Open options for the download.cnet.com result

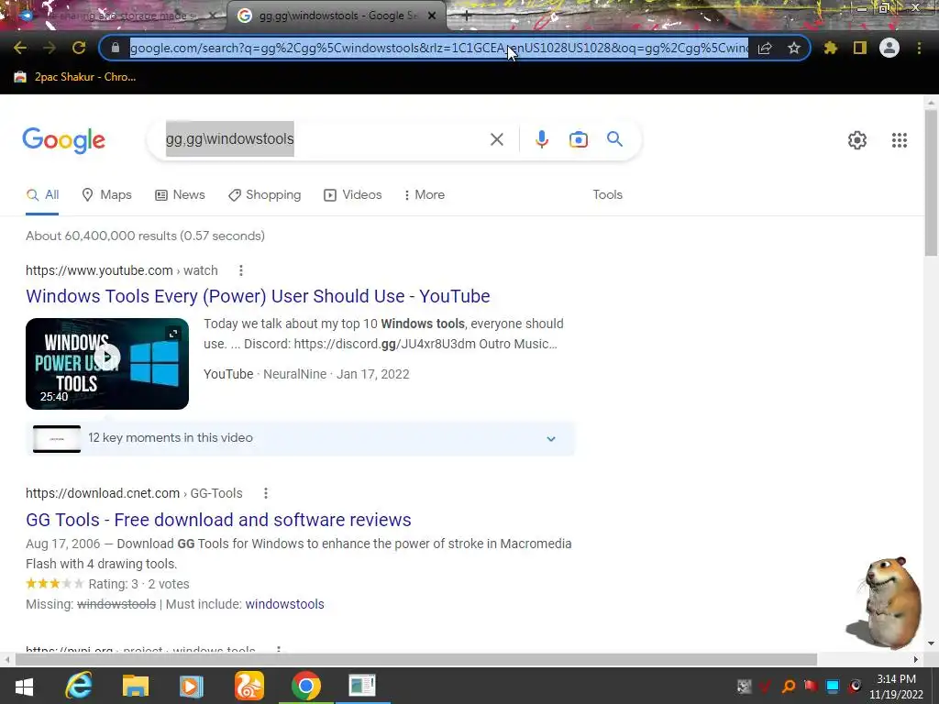(265, 493)
